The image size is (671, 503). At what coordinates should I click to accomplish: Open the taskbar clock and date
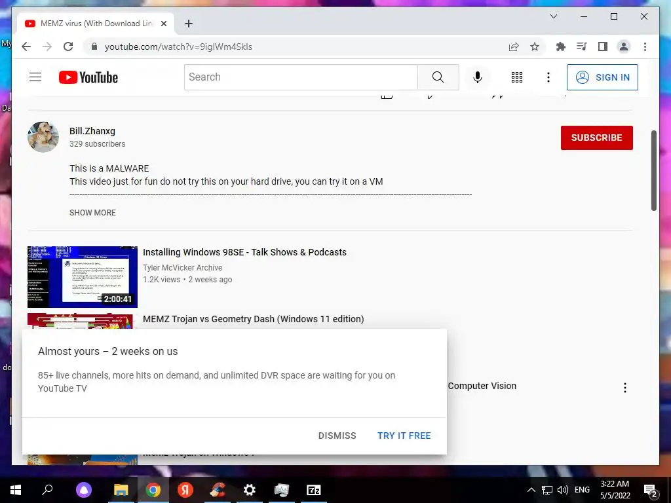pos(615,490)
